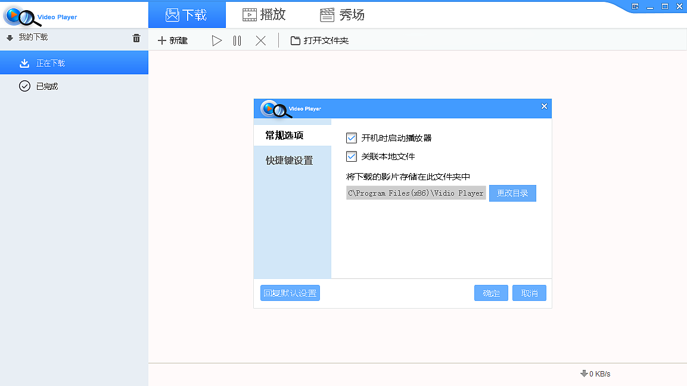Click the download speed icon showing 0 KB/s
Viewport: 687px width, 386px height.
point(583,374)
